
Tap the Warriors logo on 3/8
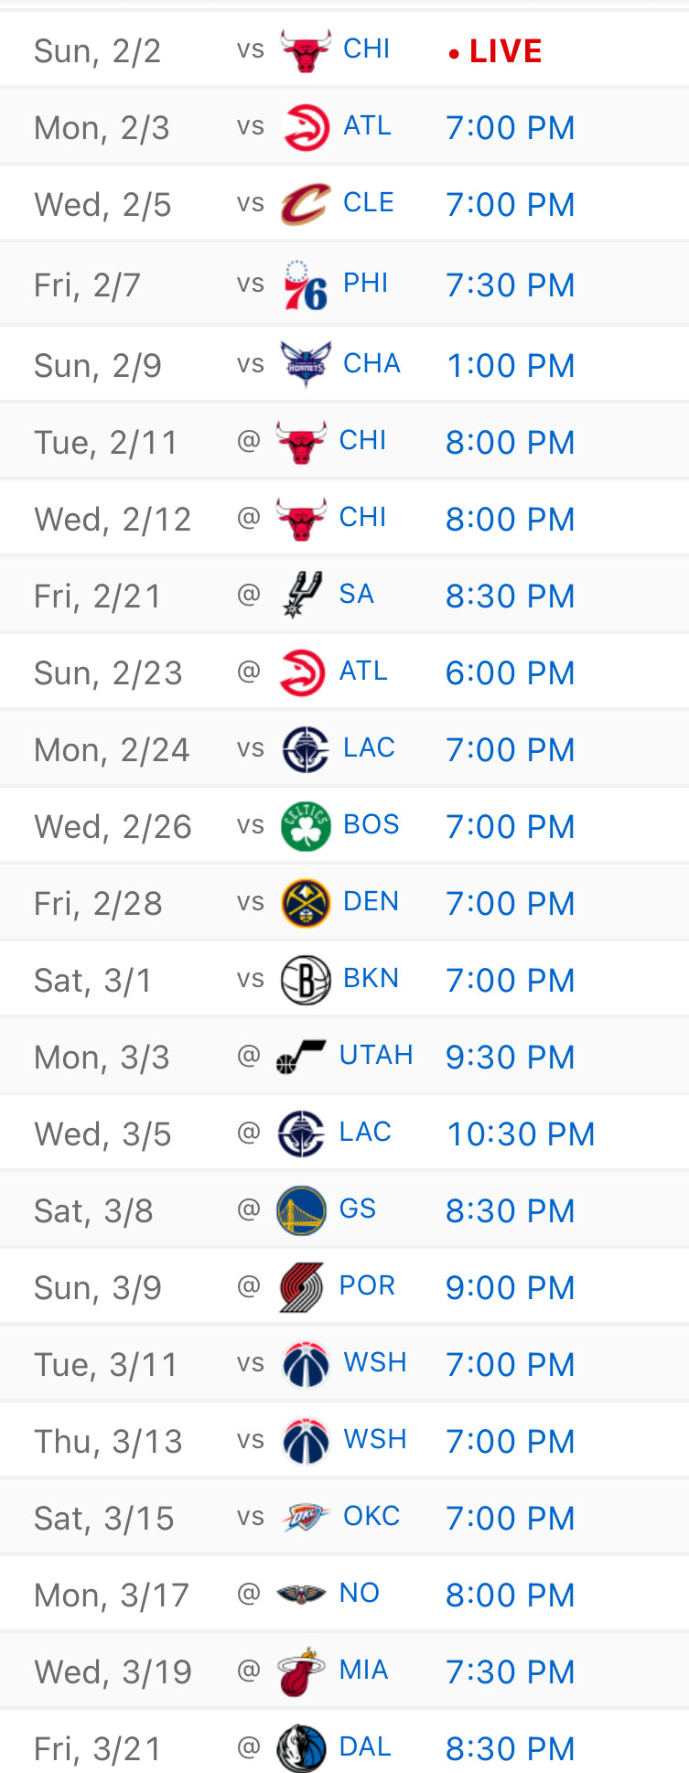click(301, 1210)
